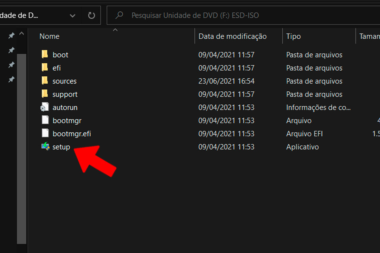Select the folder name "support"
The height and width of the screenshot is (253, 380).
tap(65, 94)
